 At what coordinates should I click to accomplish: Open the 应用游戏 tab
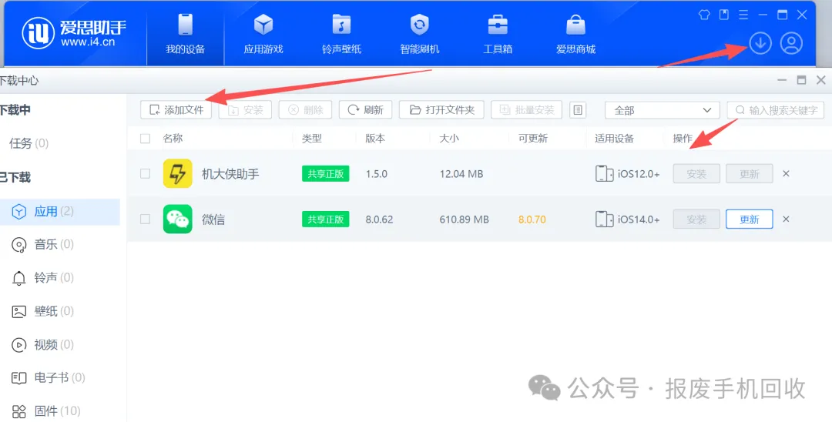(x=263, y=35)
